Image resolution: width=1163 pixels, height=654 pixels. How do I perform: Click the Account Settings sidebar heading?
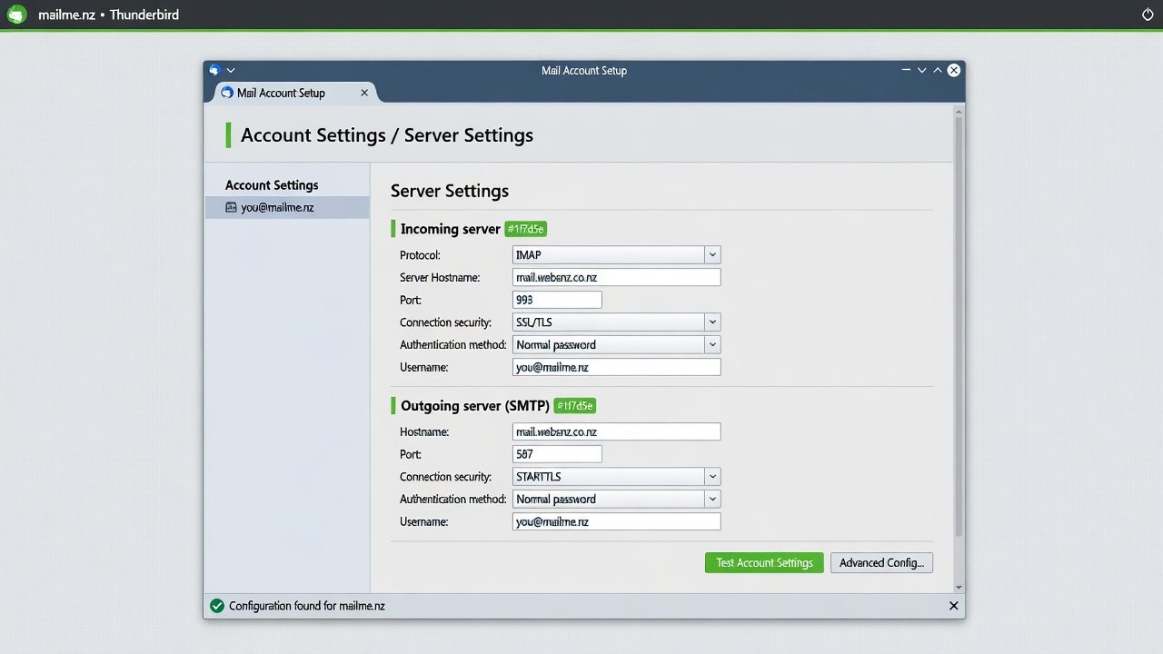(x=272, y=185)
